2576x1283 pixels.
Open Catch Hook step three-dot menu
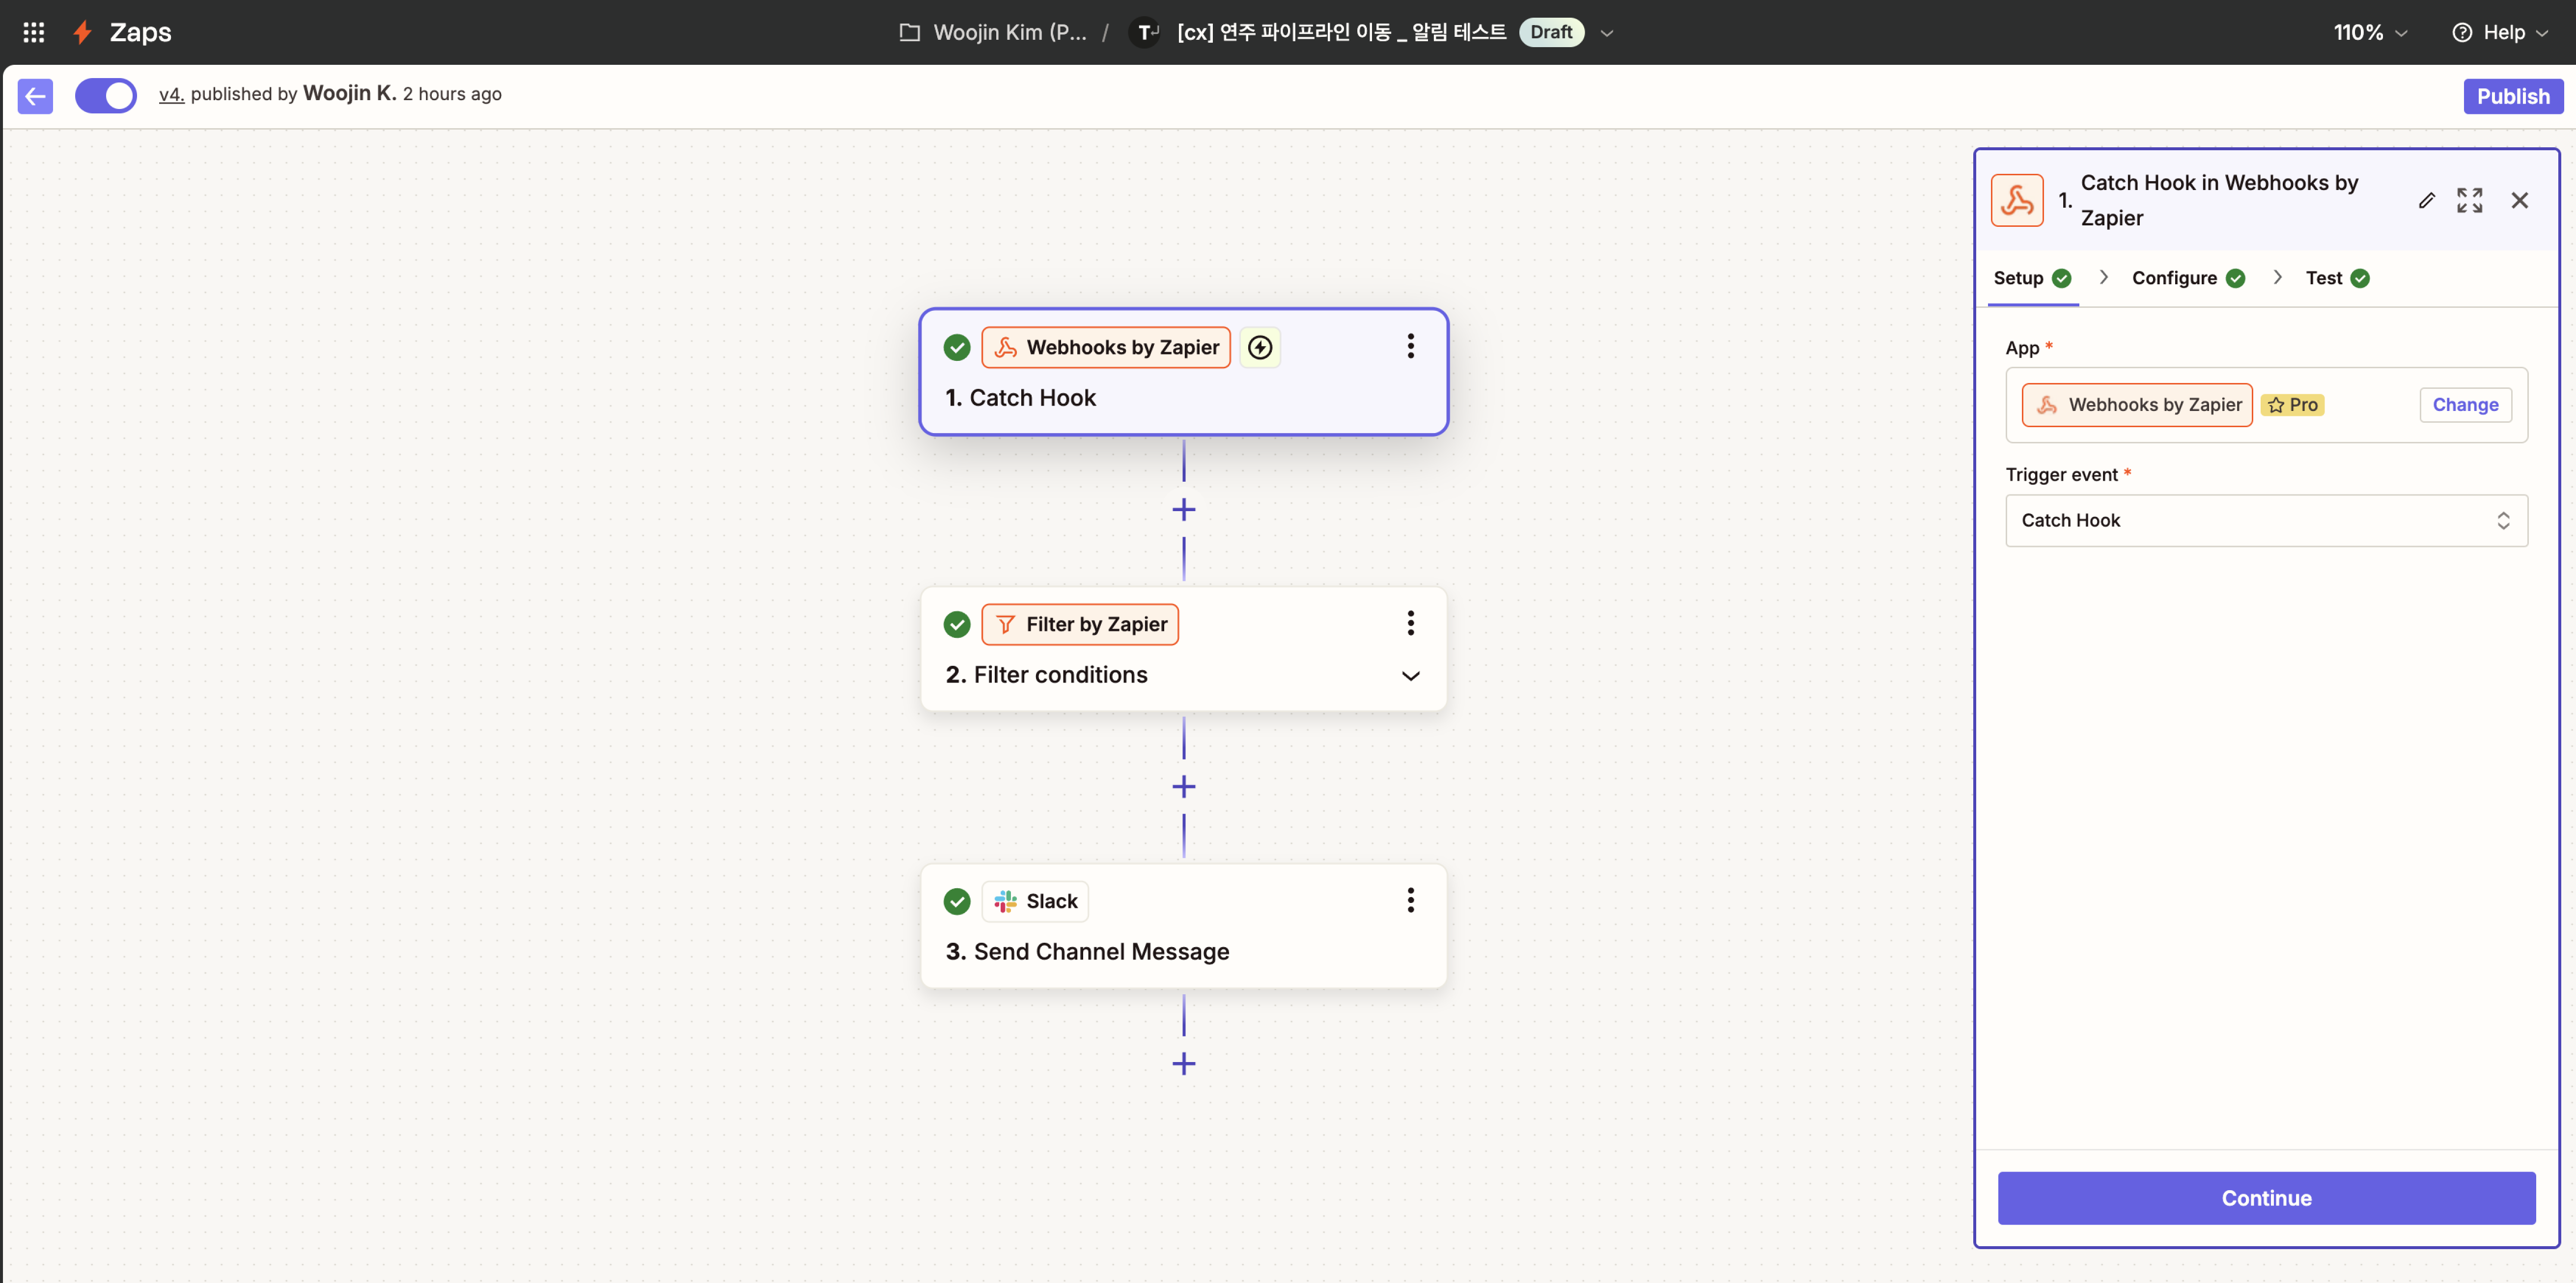(x=1410, y=347)
